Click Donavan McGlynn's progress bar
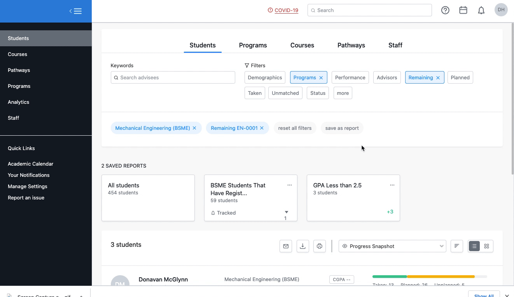 pyautogui.click(x=429, y=277)
